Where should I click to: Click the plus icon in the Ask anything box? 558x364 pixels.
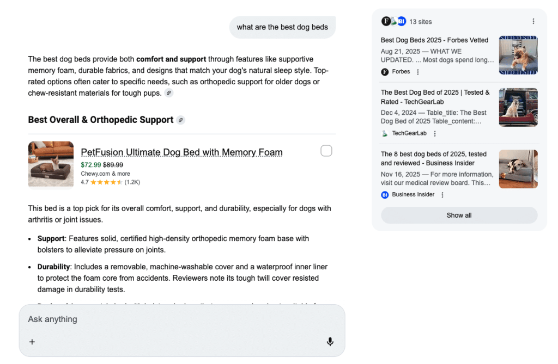point(32,342)
